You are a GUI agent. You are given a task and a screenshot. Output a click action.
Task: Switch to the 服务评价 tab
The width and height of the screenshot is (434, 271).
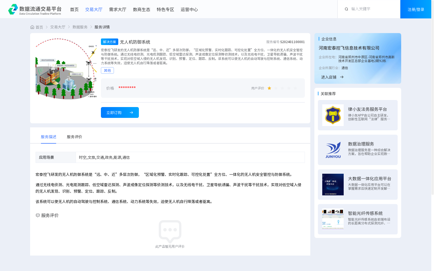pos(75,137)
